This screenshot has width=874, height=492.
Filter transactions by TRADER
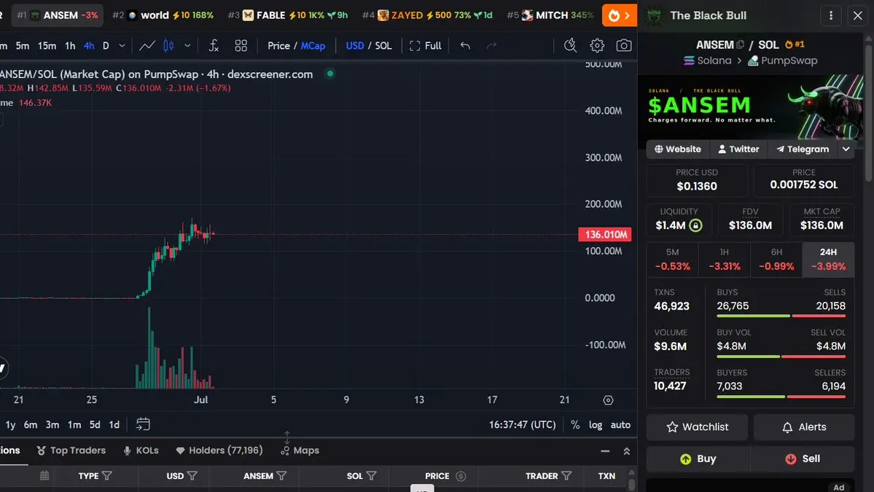[x=566, y=476]
